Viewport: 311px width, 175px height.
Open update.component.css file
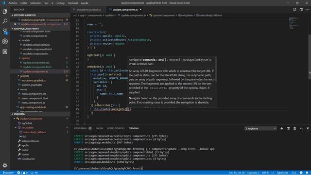[36, 63]
